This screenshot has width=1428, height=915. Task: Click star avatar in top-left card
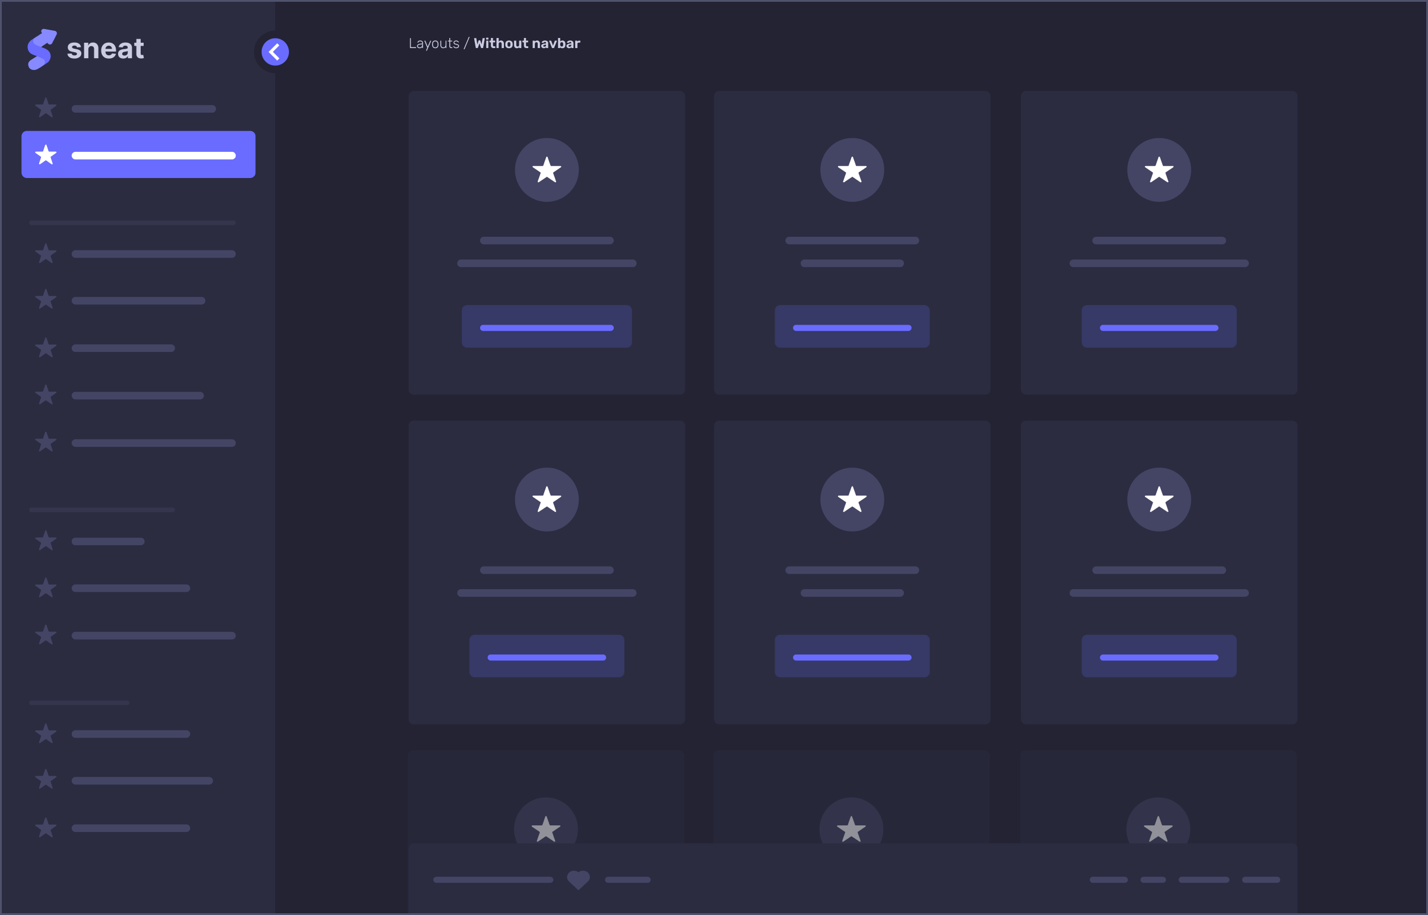click(x=546, y=170)
